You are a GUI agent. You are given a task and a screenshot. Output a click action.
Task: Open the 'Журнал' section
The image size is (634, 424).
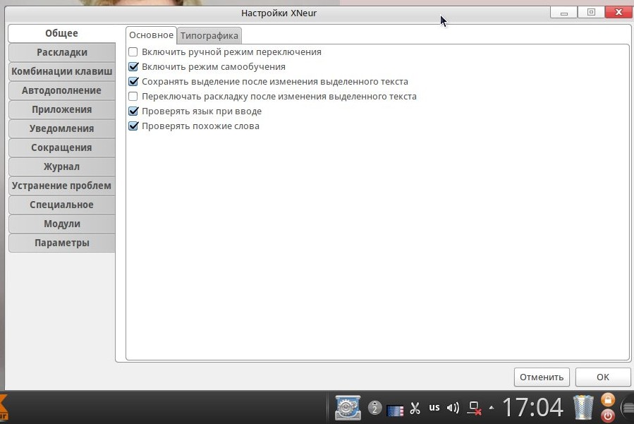click(61, 166)
